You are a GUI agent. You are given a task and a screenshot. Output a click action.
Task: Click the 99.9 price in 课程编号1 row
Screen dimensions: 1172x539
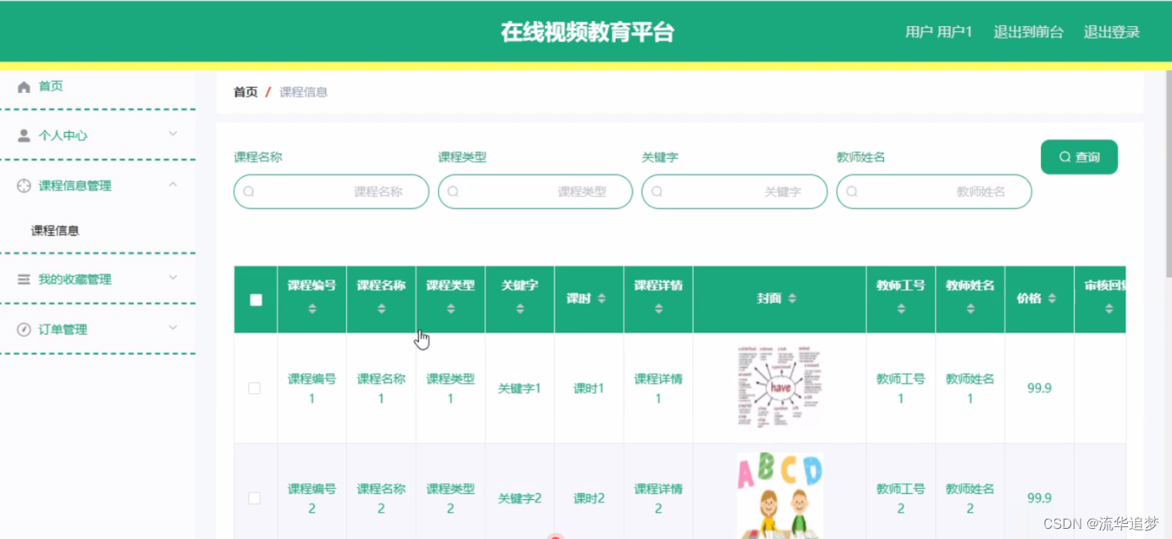pyautogui.click(x=1039, y=388)
